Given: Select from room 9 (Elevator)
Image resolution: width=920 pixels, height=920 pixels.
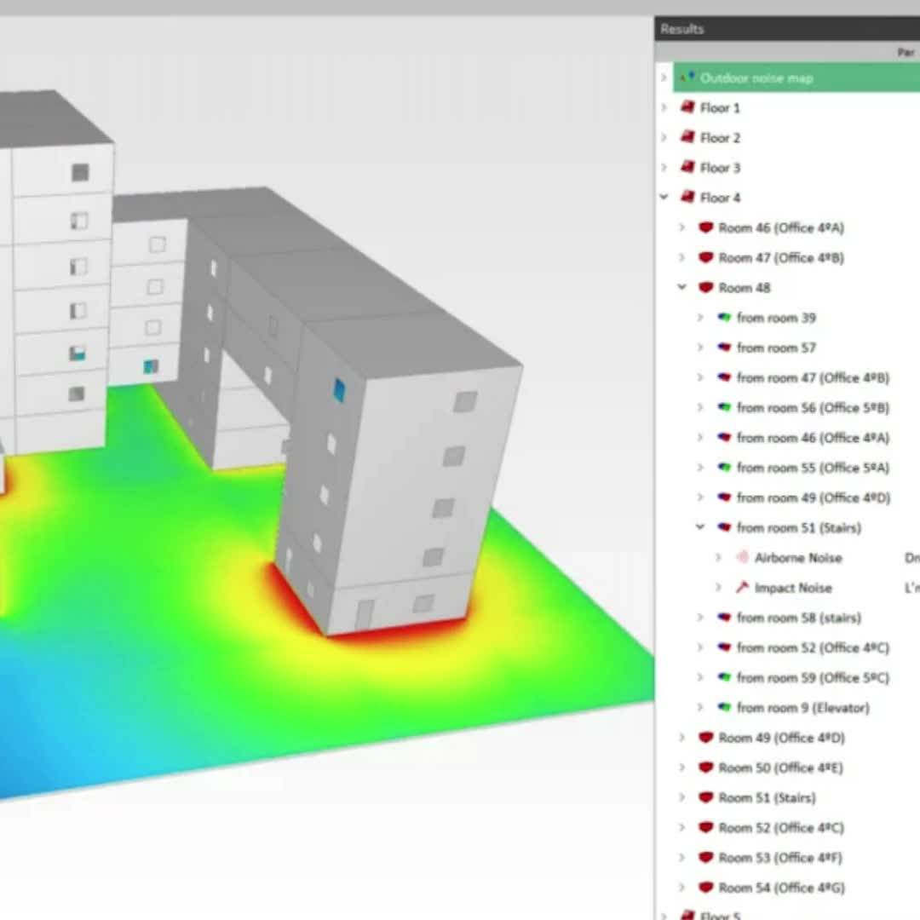Looking at the screenshot, I should tap(802, 708).
